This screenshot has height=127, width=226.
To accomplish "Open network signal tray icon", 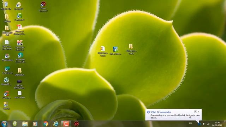I will [x=208, y=124].
